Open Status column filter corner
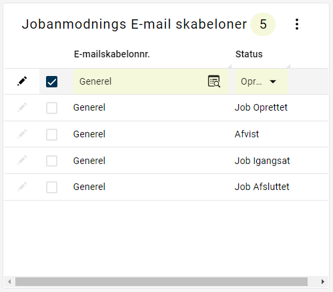 click(288, 66)
